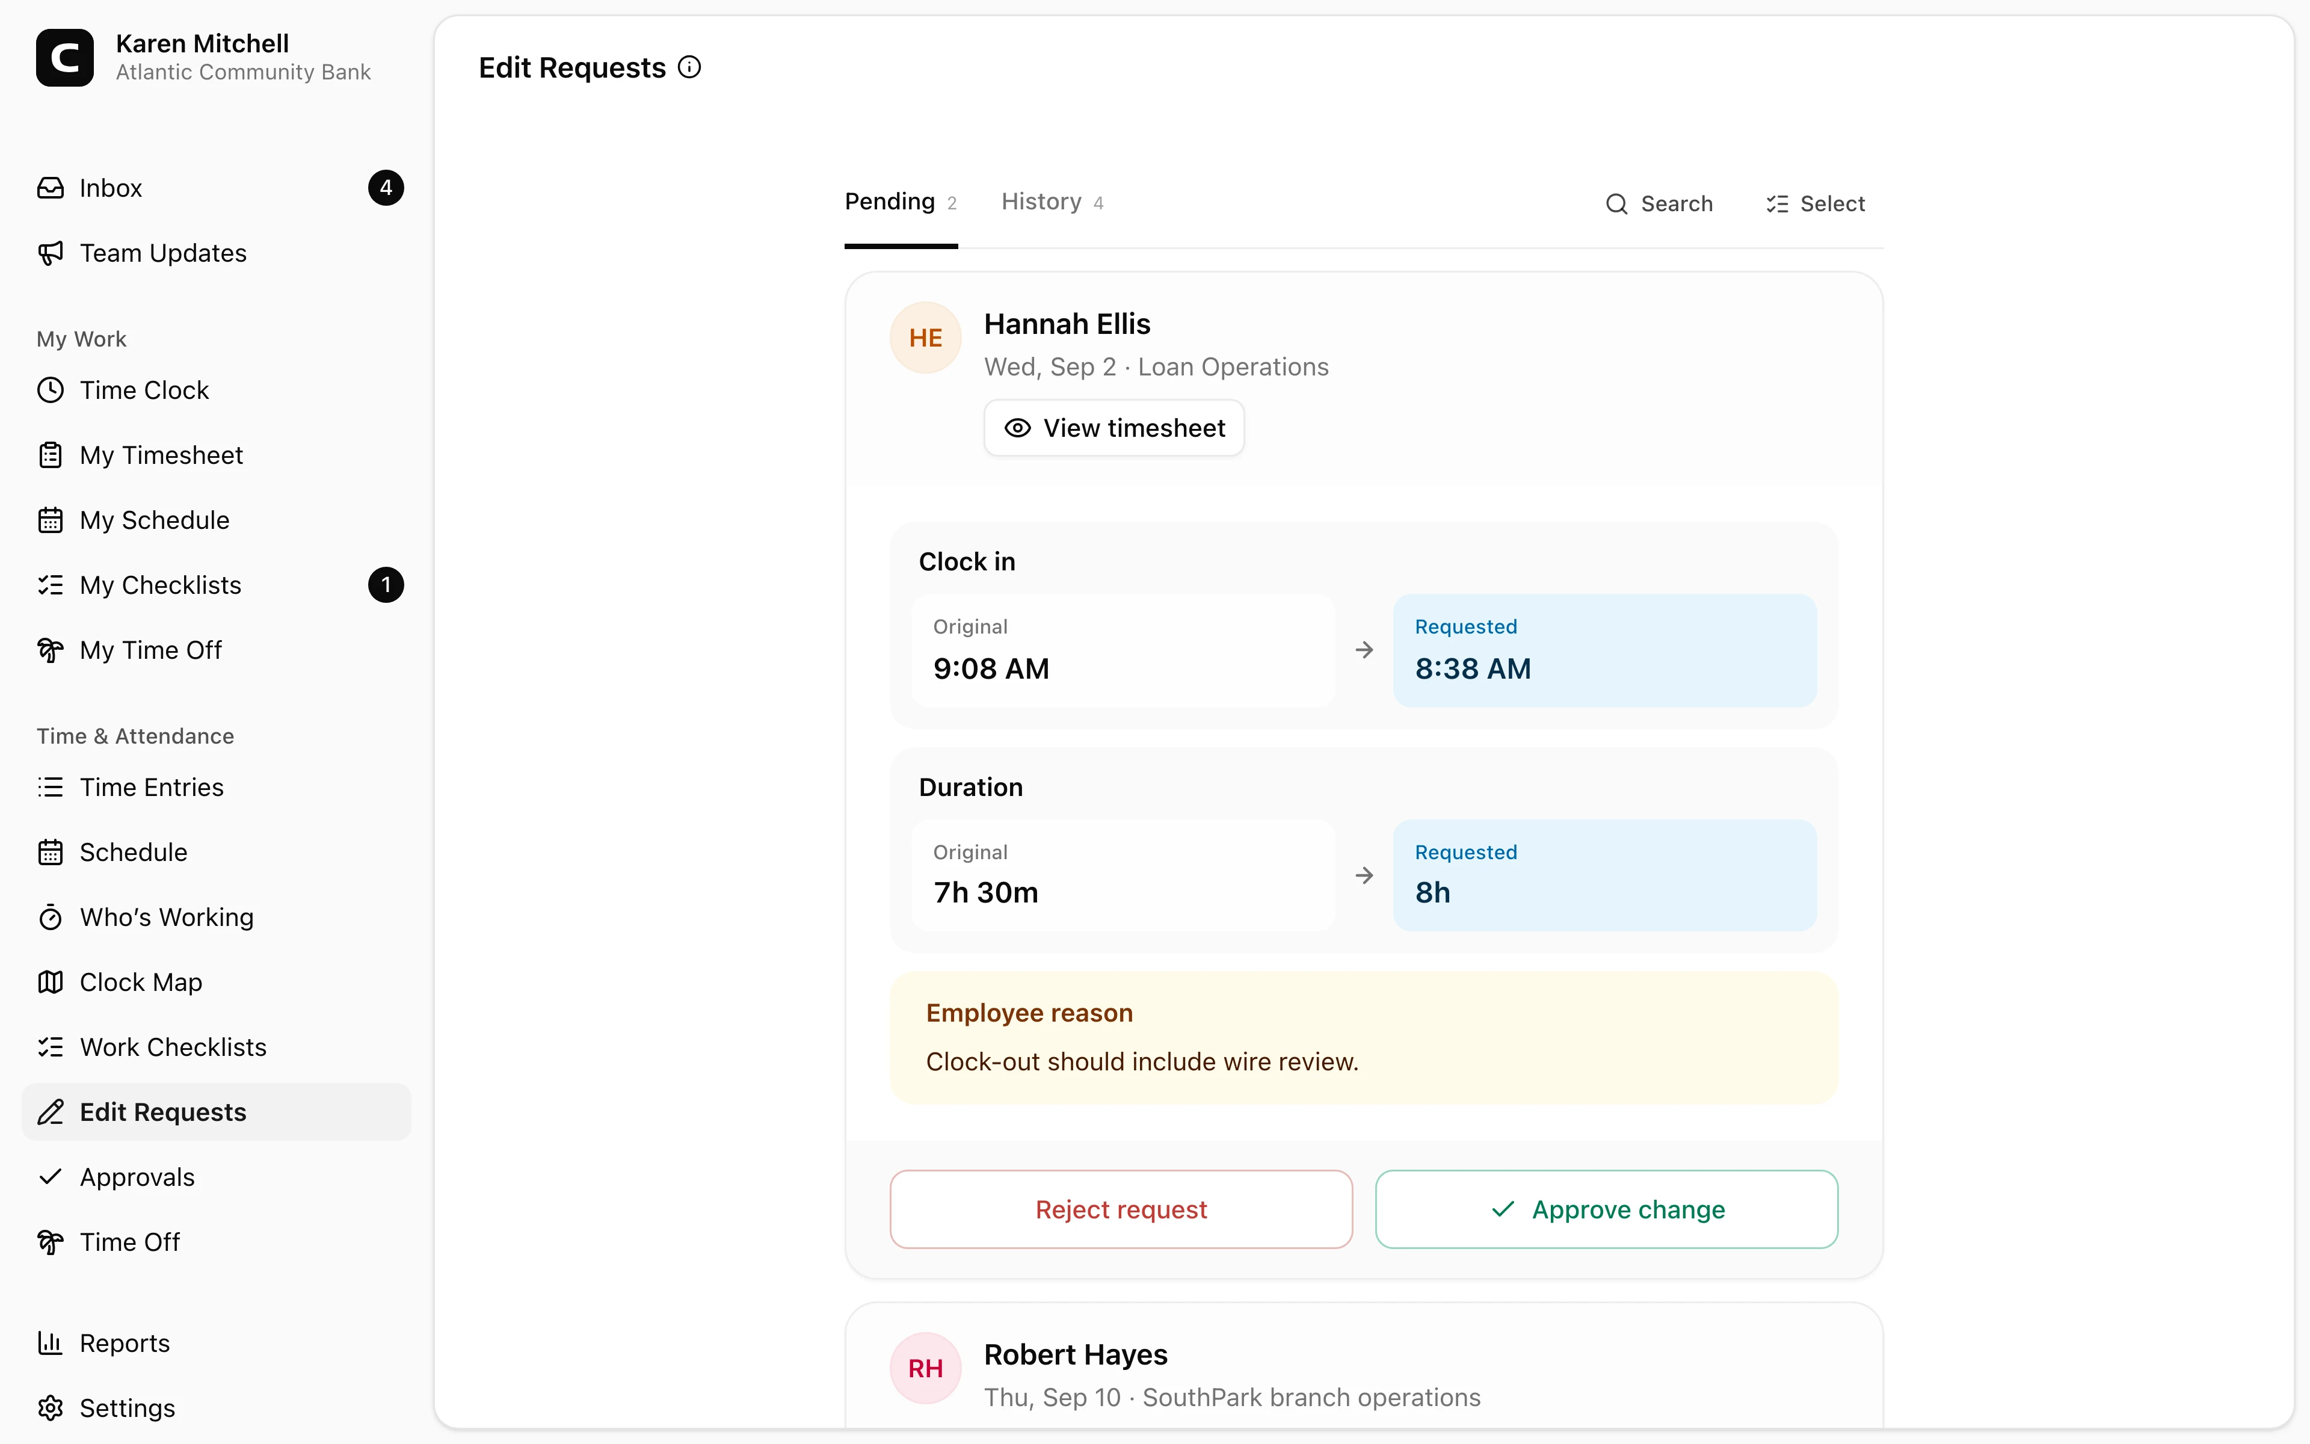
Task: Click the My Time Off palm tree icon
Action: click(51, 650)
